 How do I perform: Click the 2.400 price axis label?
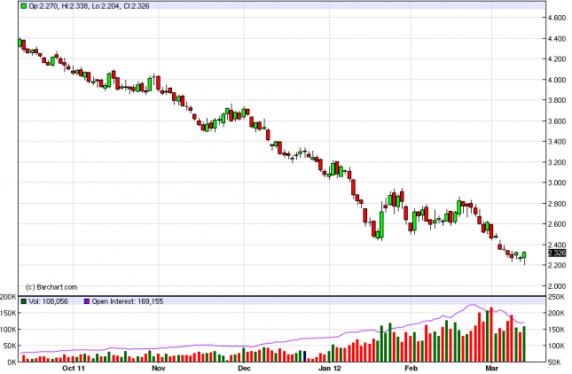(557, 245)
